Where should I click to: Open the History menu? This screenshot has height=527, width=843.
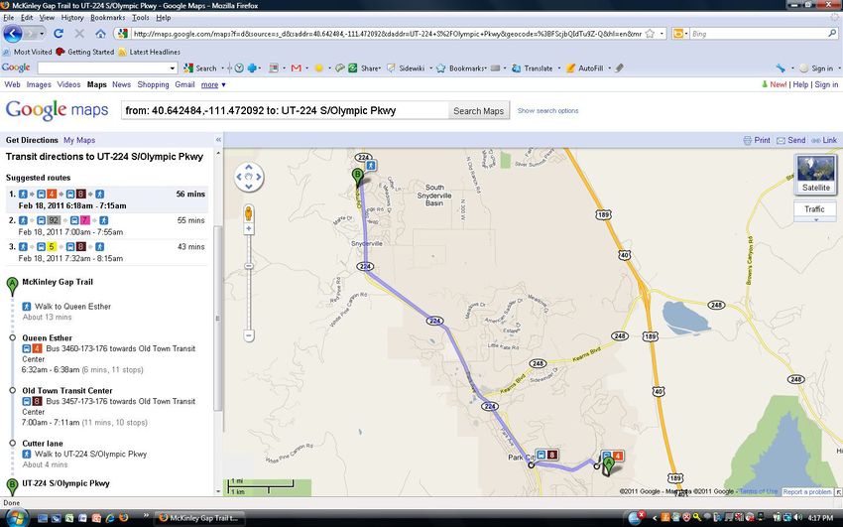[72, 18]
